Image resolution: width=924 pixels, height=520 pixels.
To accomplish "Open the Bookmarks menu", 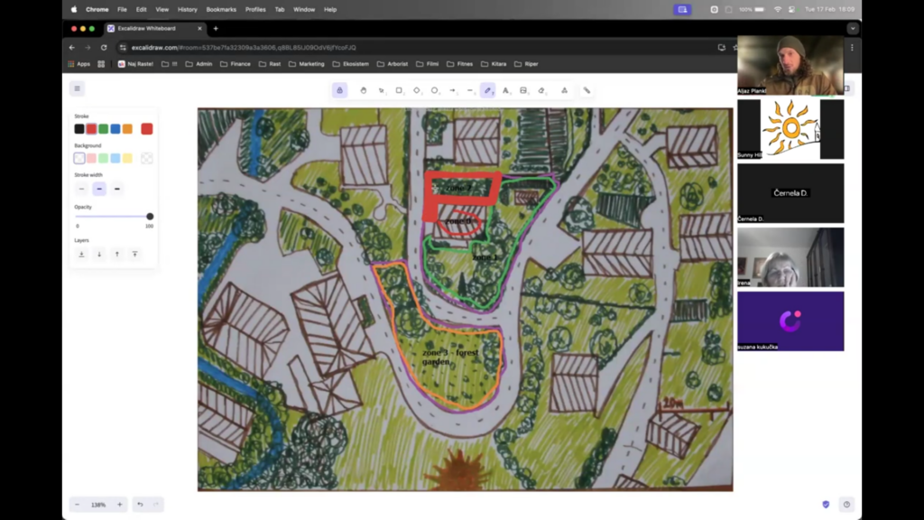I will (x=221, y=9).
